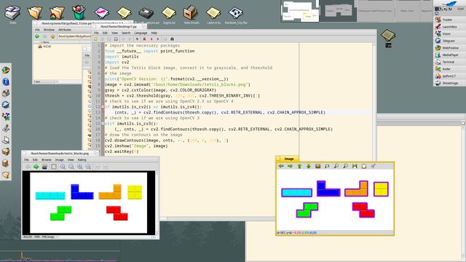466x262 pixels.
Task: Open ShowImage Rating menu
Action: (82, 160)
